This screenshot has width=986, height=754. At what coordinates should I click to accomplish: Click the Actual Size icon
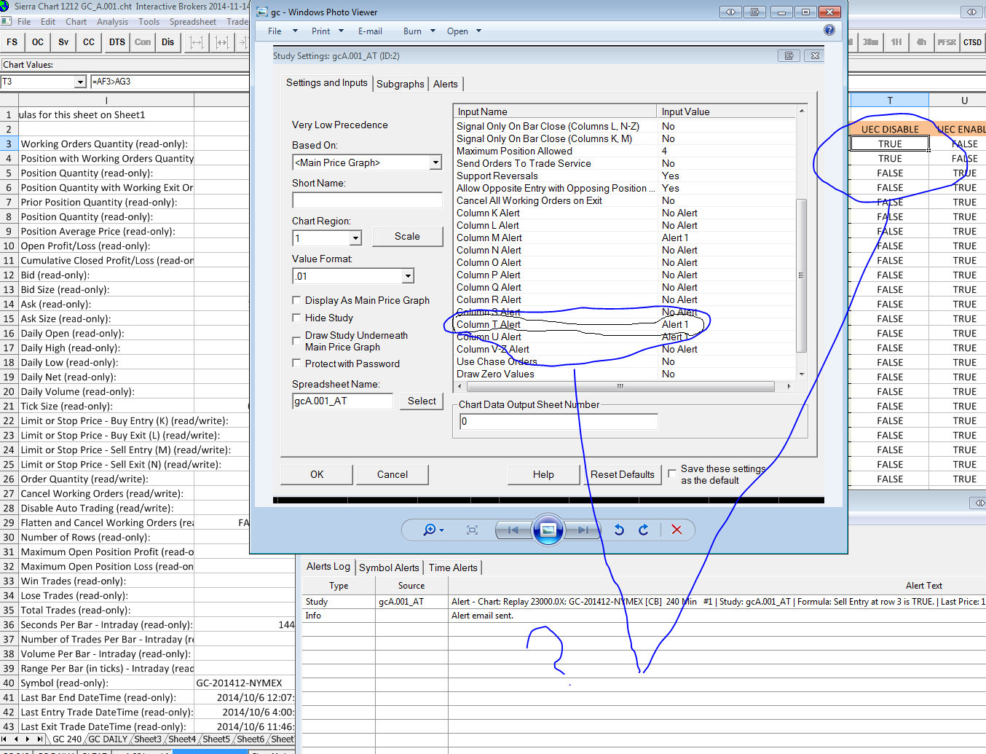472,530
